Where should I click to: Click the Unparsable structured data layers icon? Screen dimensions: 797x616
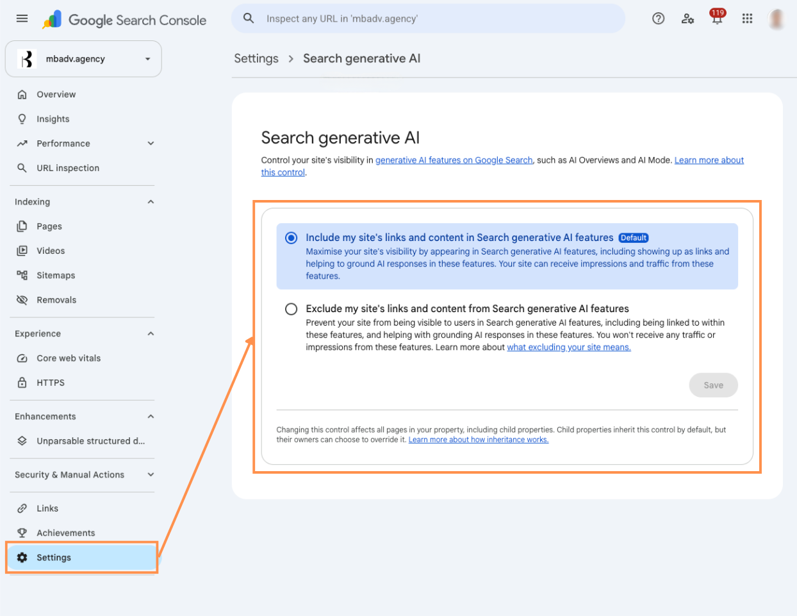pos(22,441)
